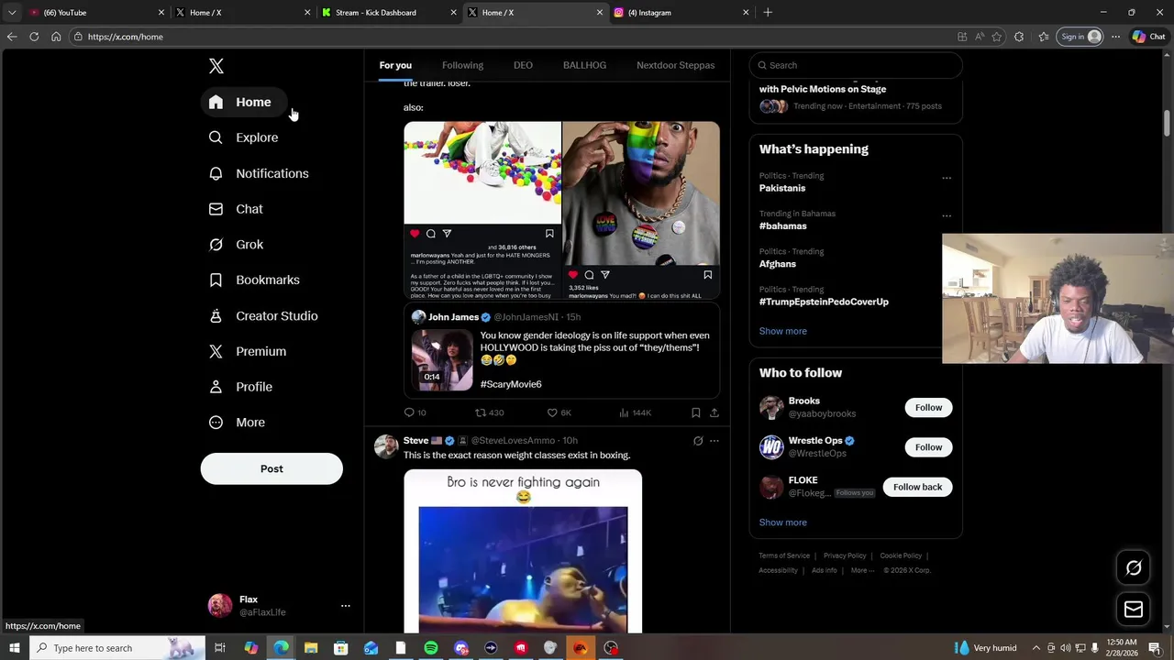Viewport: 1174px width, 660px height.
Task: Open Spotify from the taskbar
Action: pyautogui.click(x=430, y=648)
